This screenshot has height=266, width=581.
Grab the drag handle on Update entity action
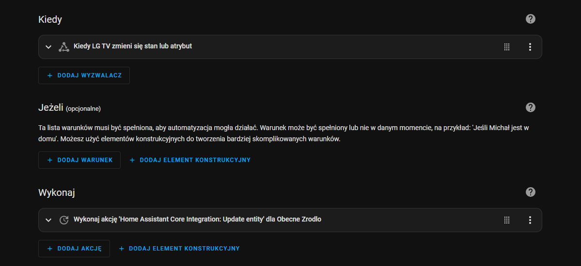pos(507,220)
